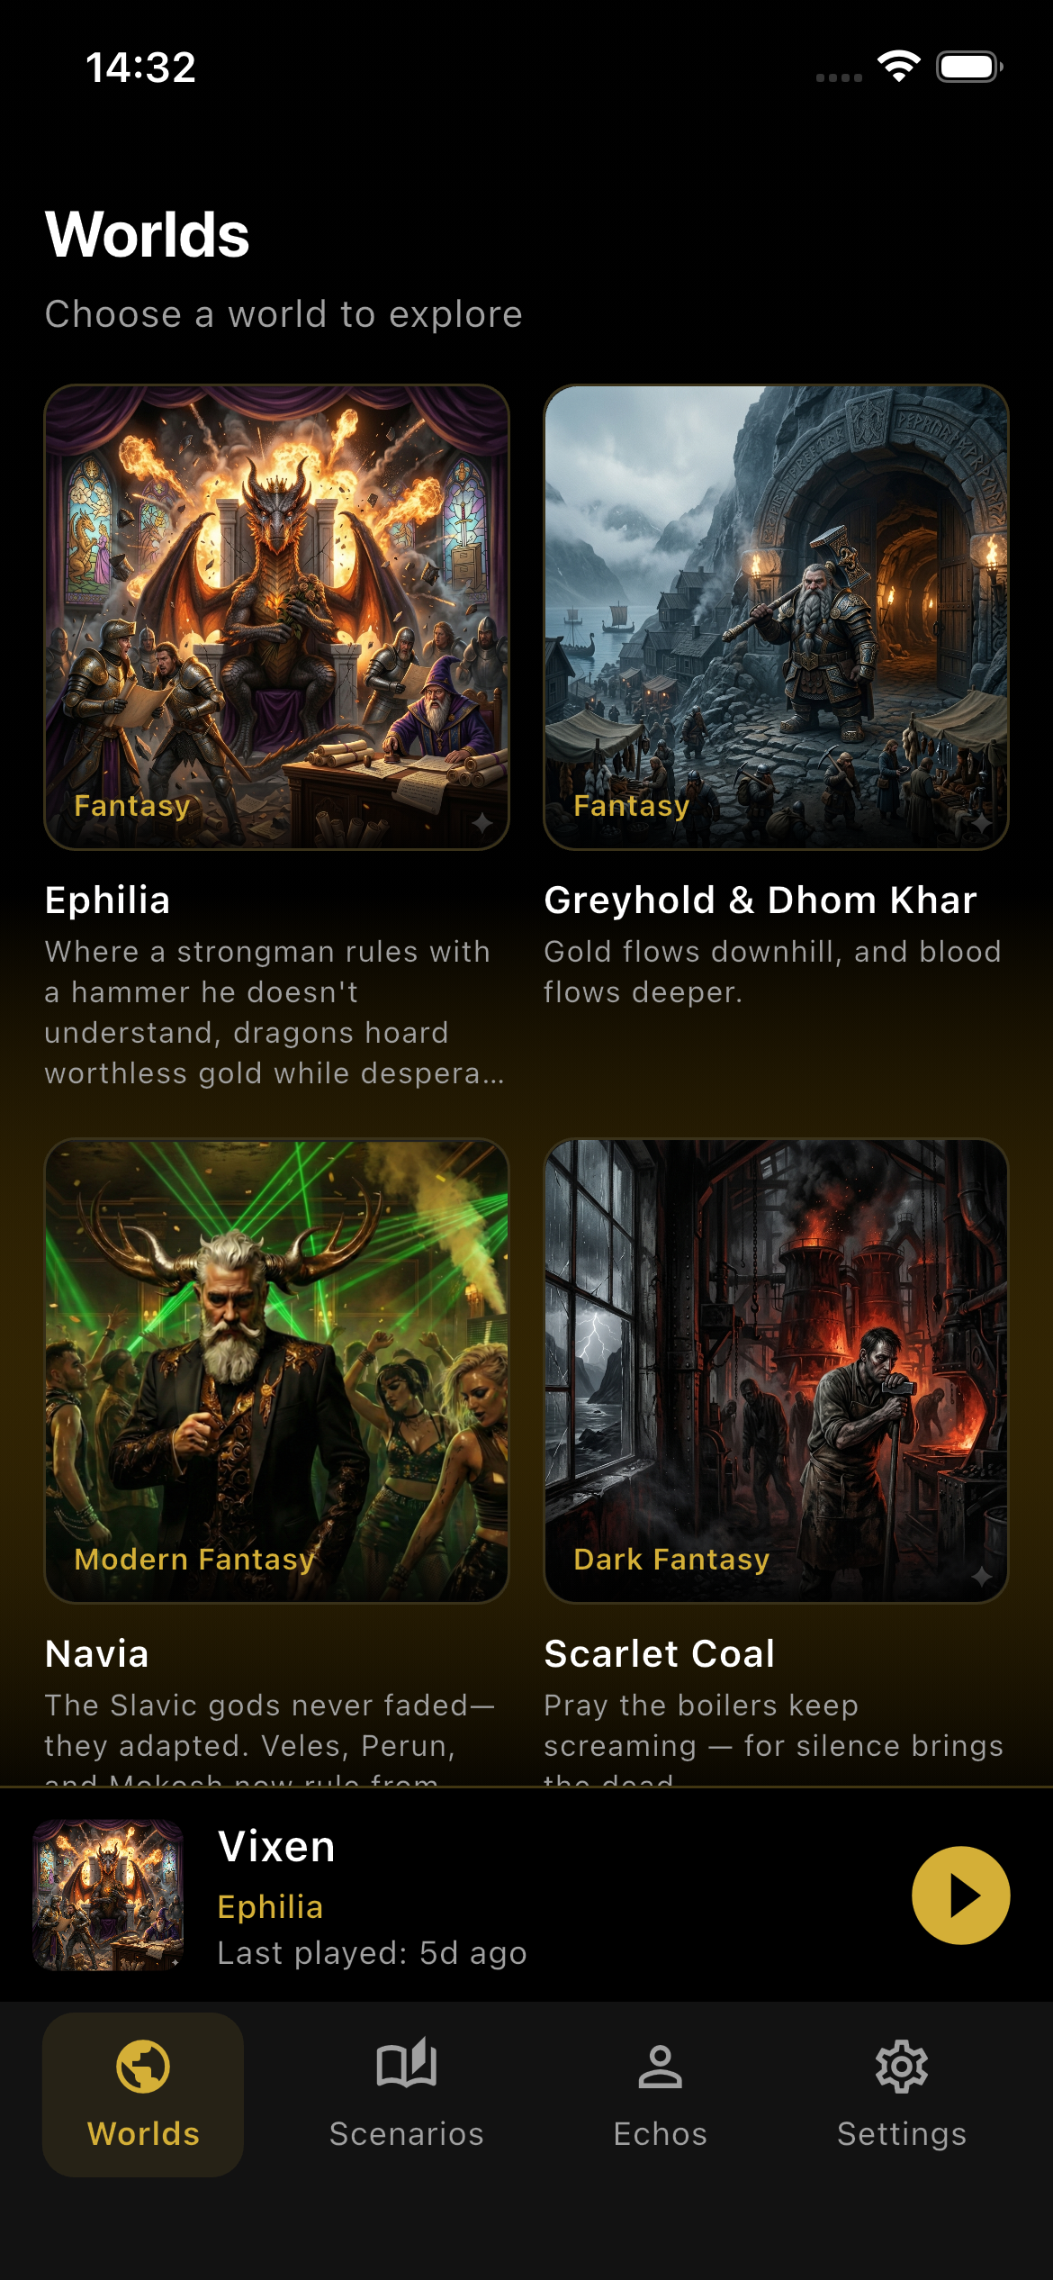Open the Scarlet Coal title text
This screenshot has height=2280, width=1053.
click(660, 1654)
